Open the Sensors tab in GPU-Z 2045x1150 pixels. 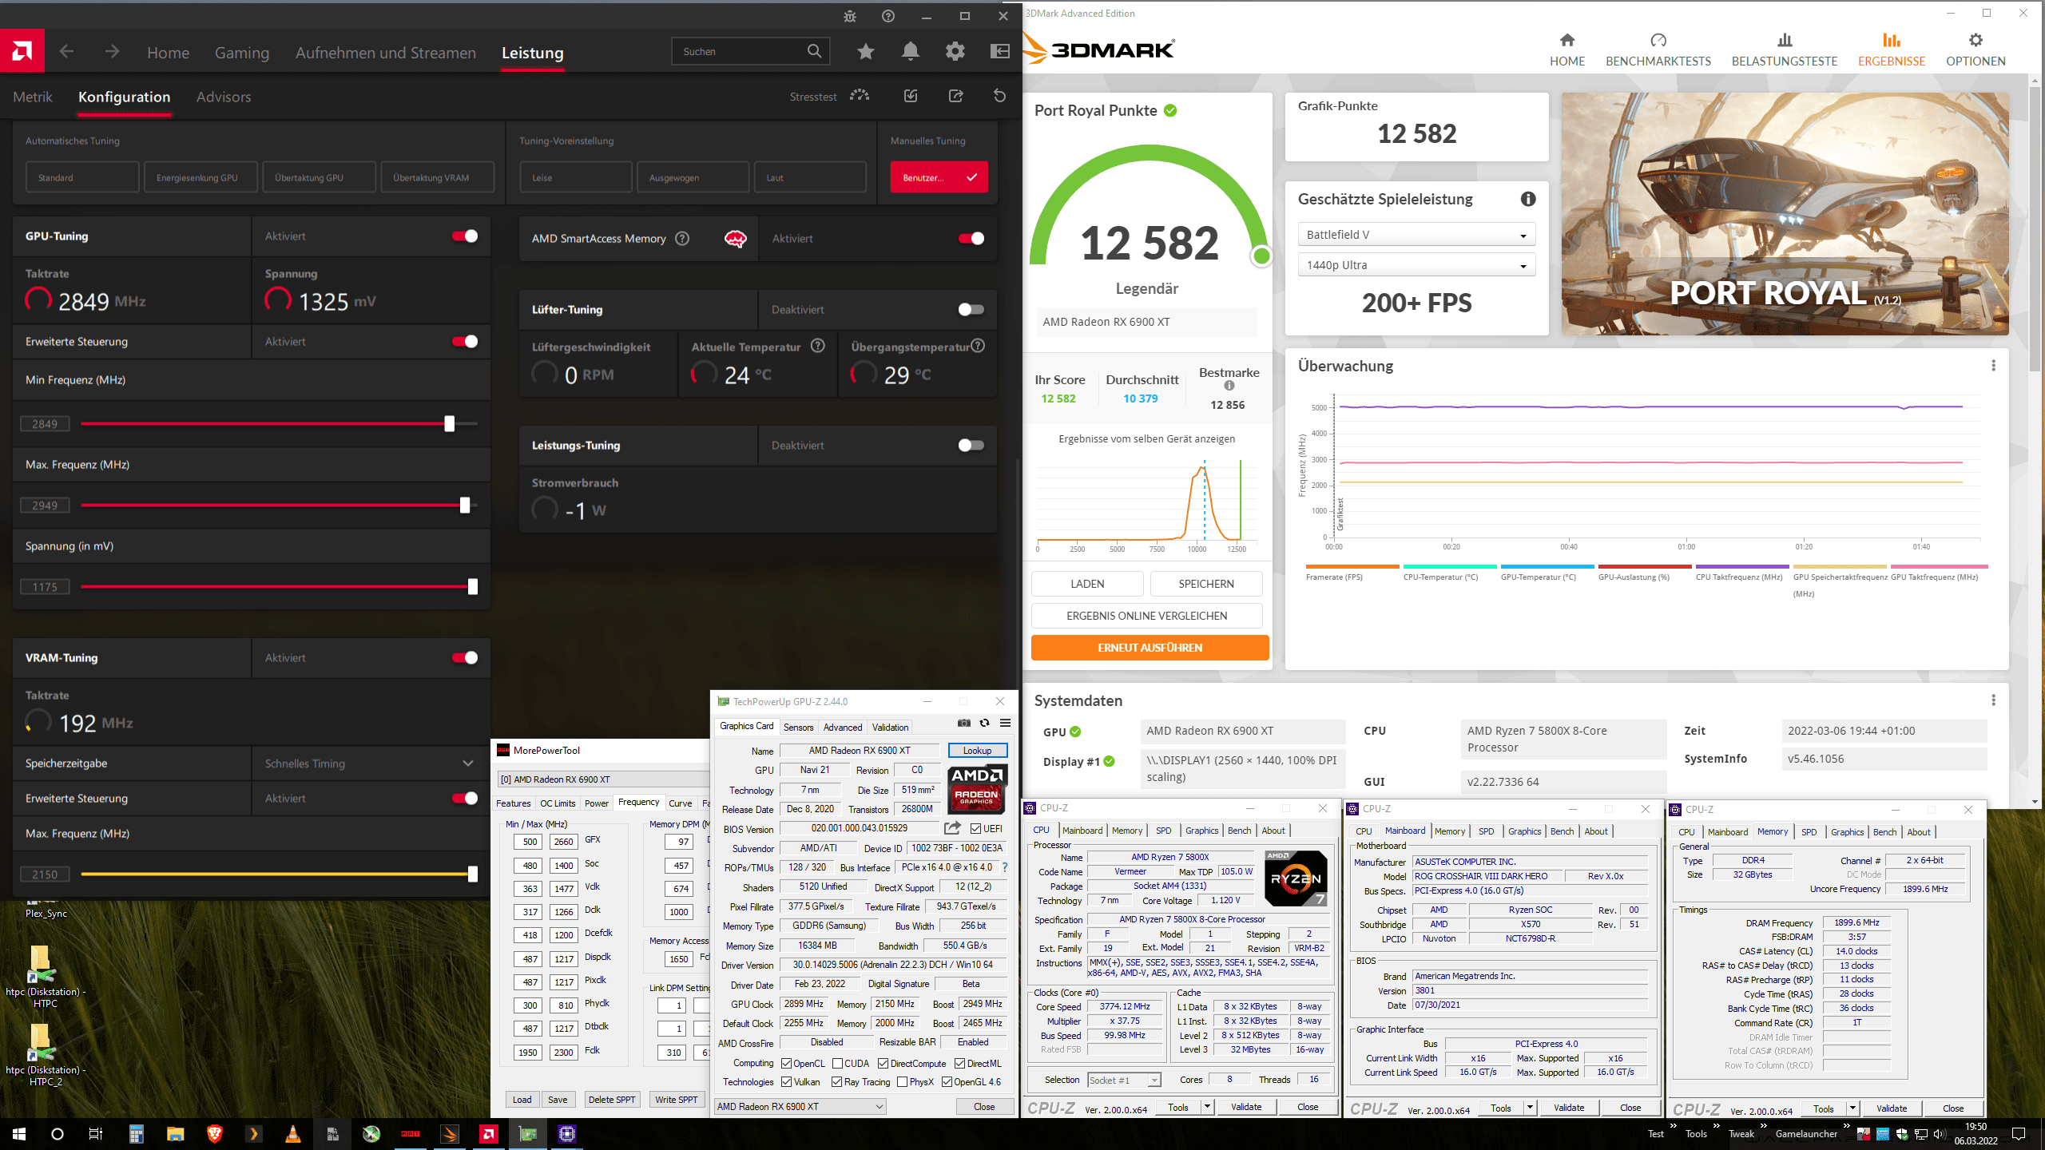798,727
